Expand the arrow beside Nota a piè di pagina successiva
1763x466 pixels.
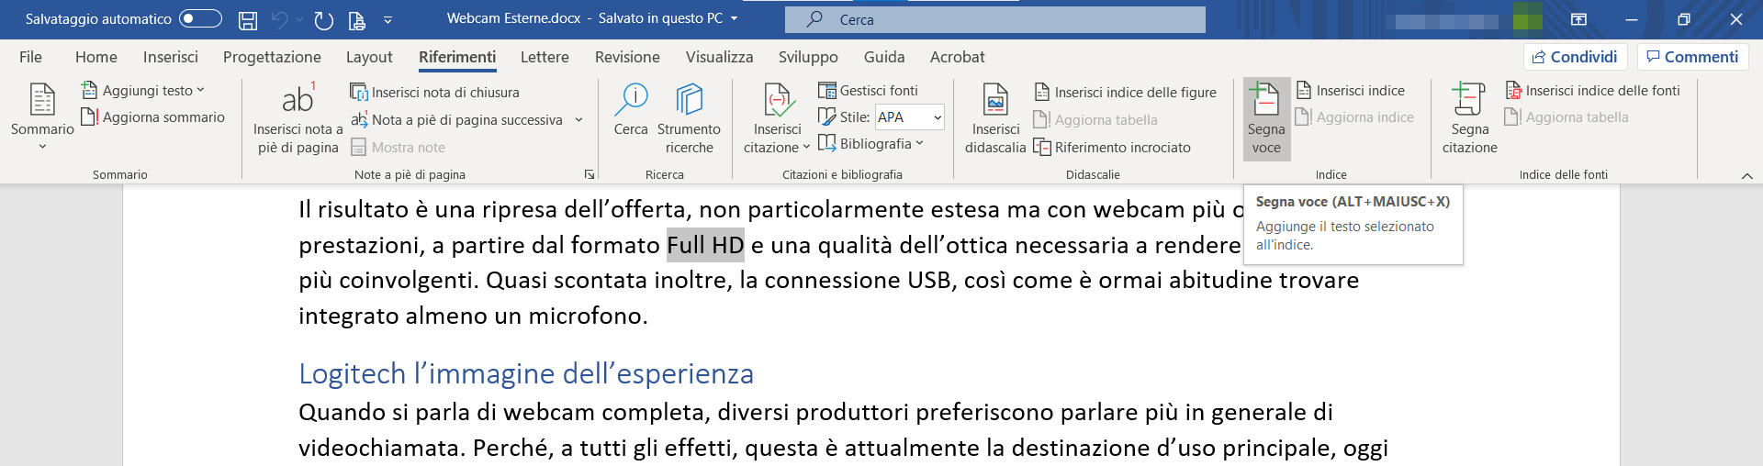pyautogui.click(x=578, y=119)
